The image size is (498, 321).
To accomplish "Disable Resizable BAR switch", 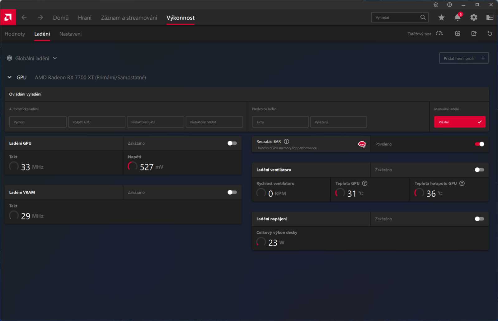I will (x=480, y=144).
